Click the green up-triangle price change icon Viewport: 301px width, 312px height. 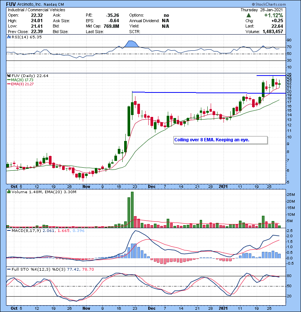coord(248,15)
